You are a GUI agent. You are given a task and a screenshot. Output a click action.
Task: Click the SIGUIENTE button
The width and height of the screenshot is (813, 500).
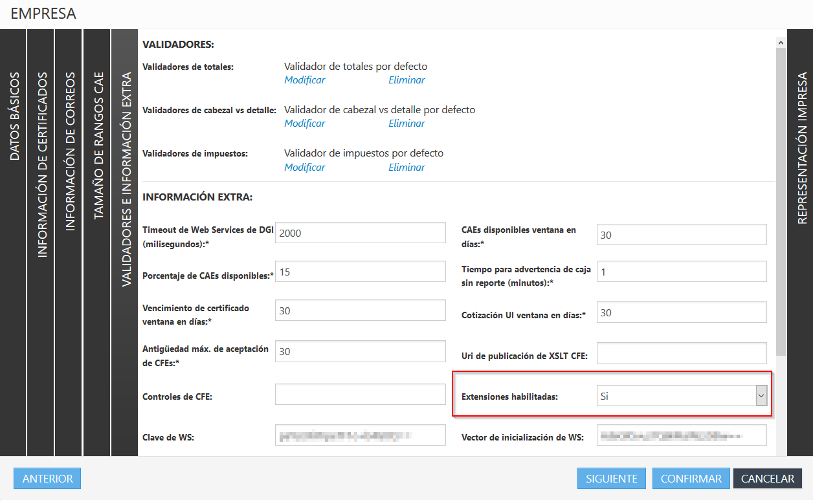click(611, 478)
